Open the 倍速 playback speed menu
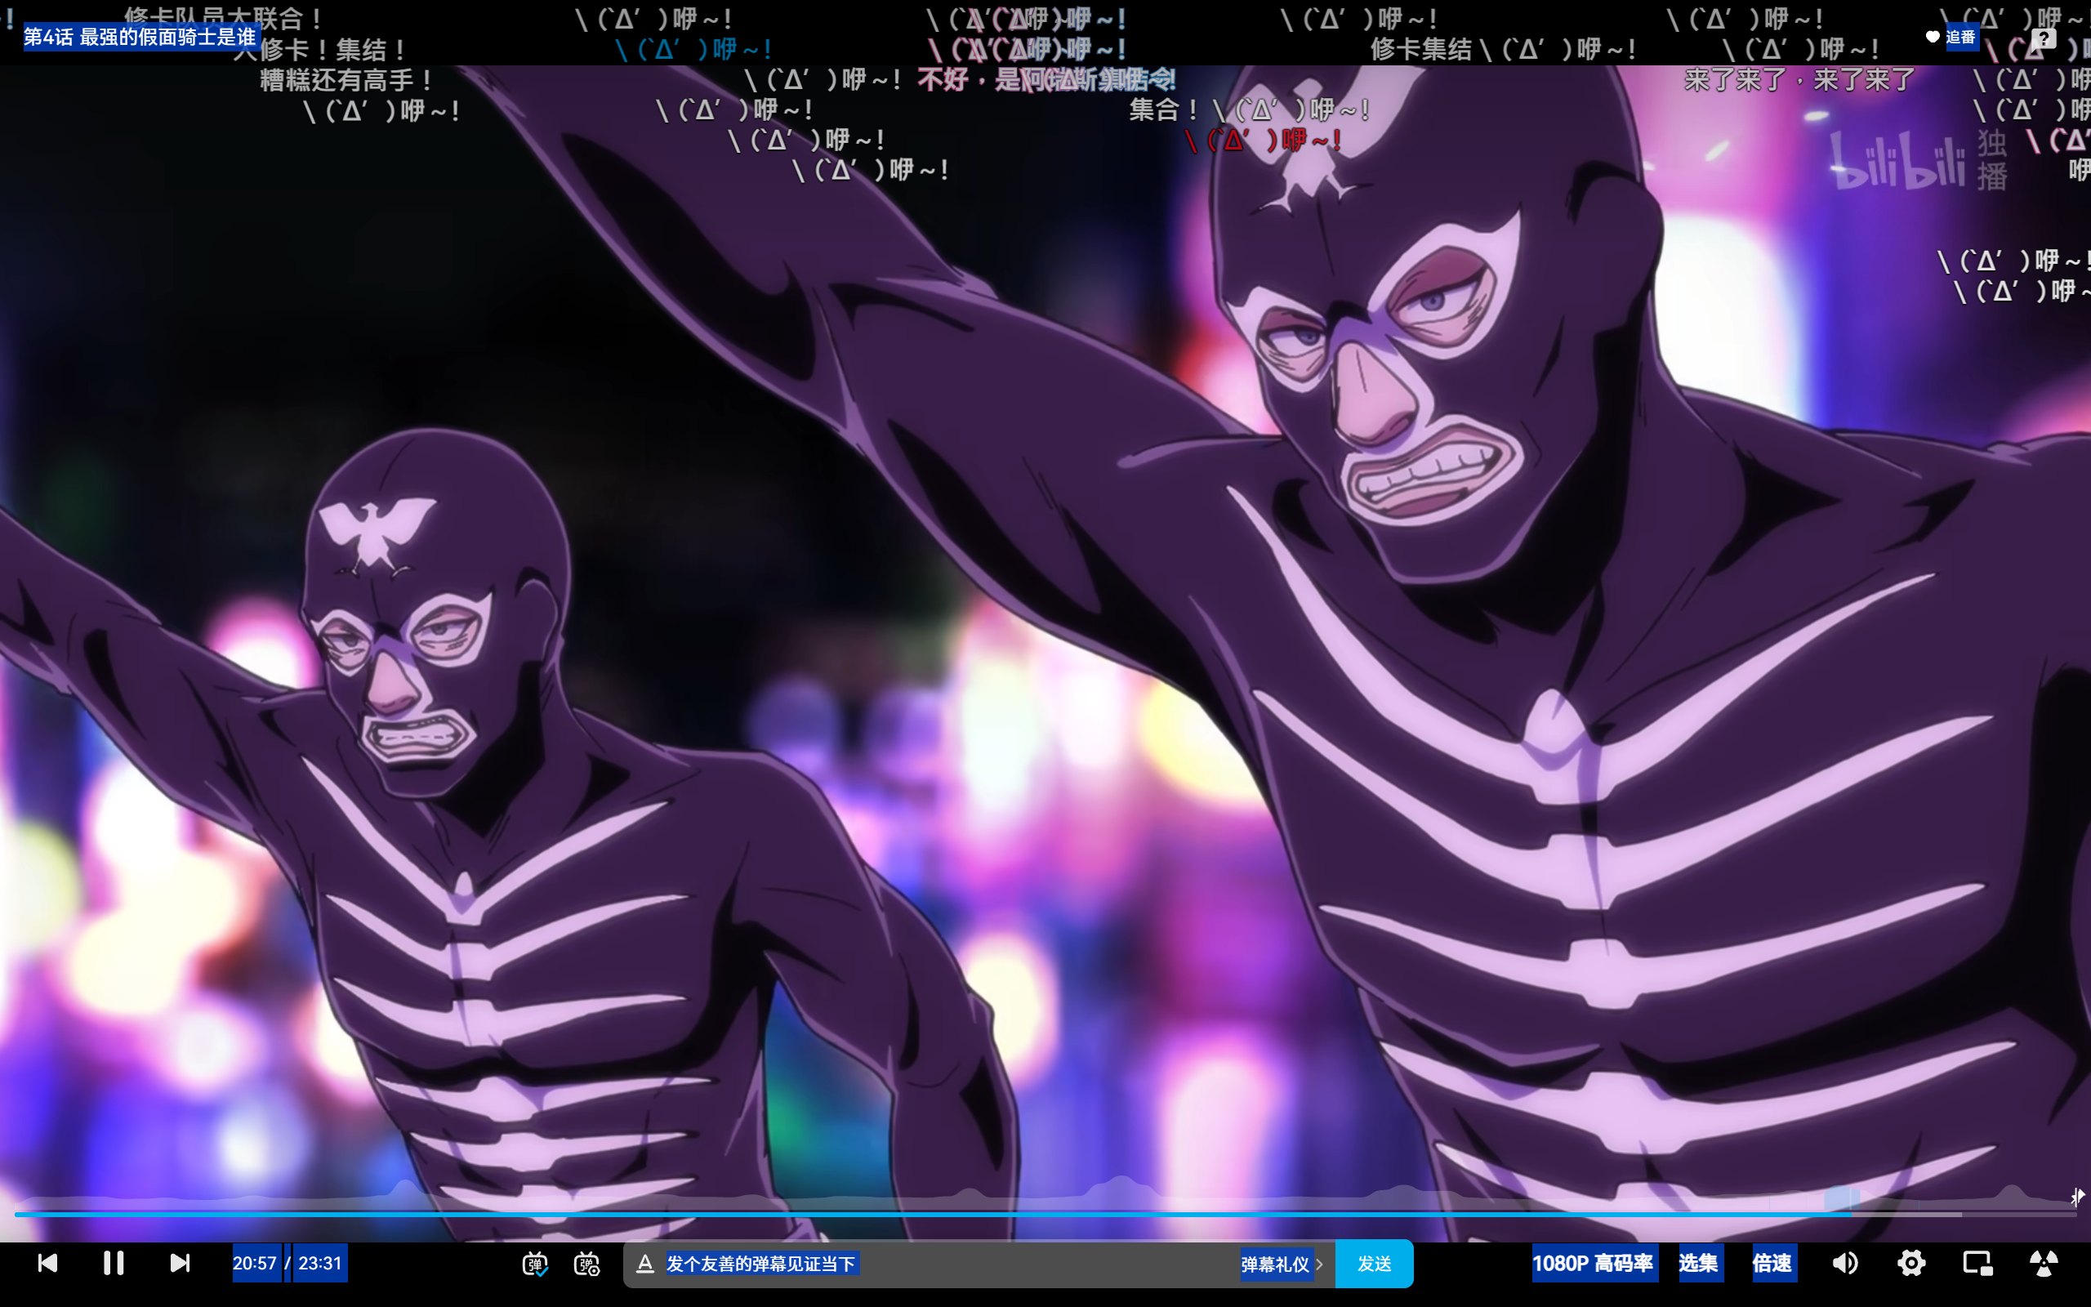This screenshot has height=1307, width=2091. click(1772, 1263)
